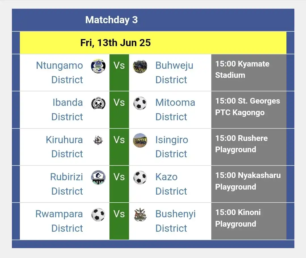Open the Mitooma District team link
Viewport: 306px width, 258px height.
coord(175,109)
